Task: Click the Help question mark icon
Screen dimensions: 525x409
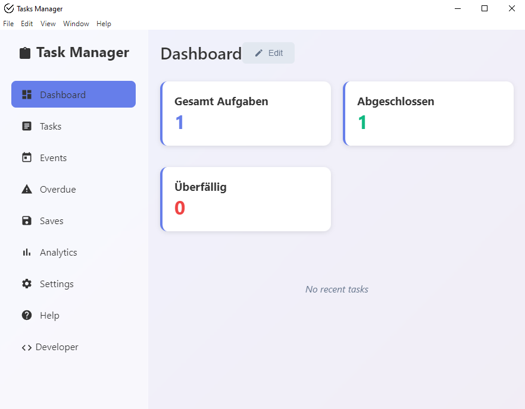Action: (x=27, y=315)
